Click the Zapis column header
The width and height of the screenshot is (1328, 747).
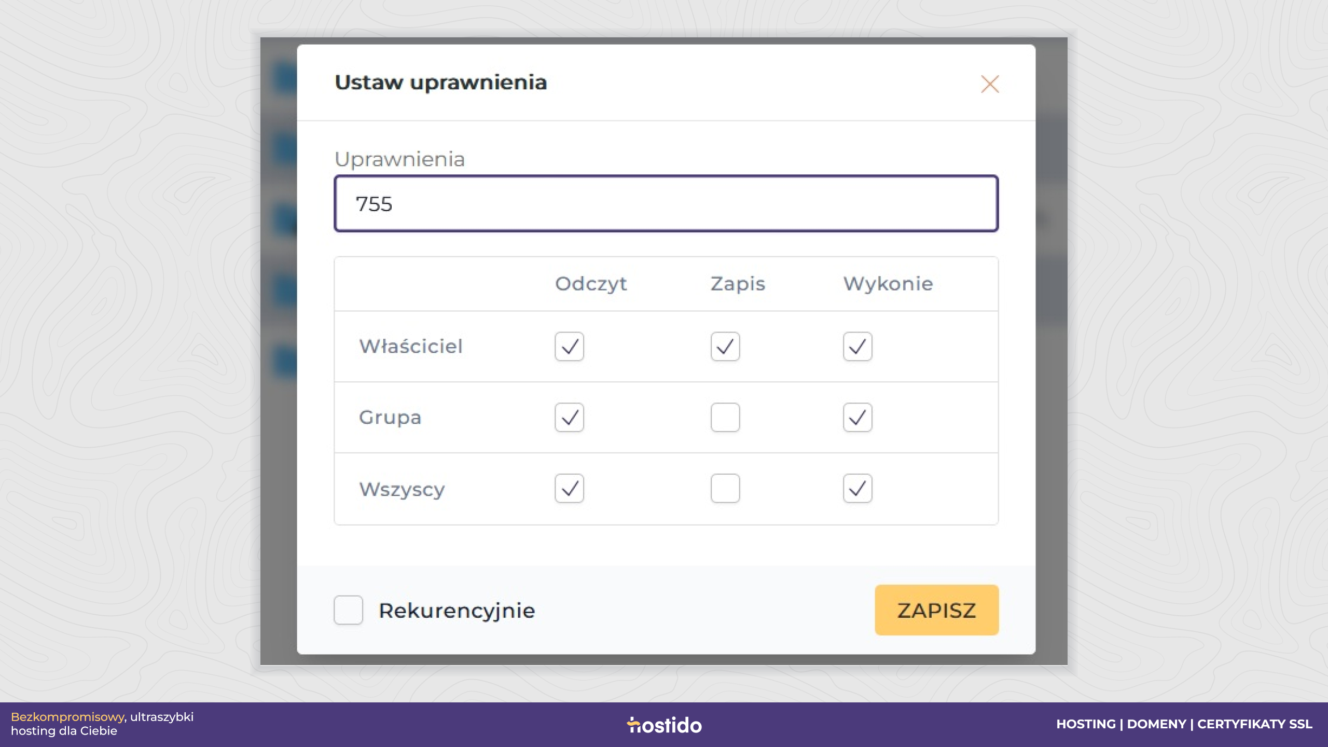(738, 284)
